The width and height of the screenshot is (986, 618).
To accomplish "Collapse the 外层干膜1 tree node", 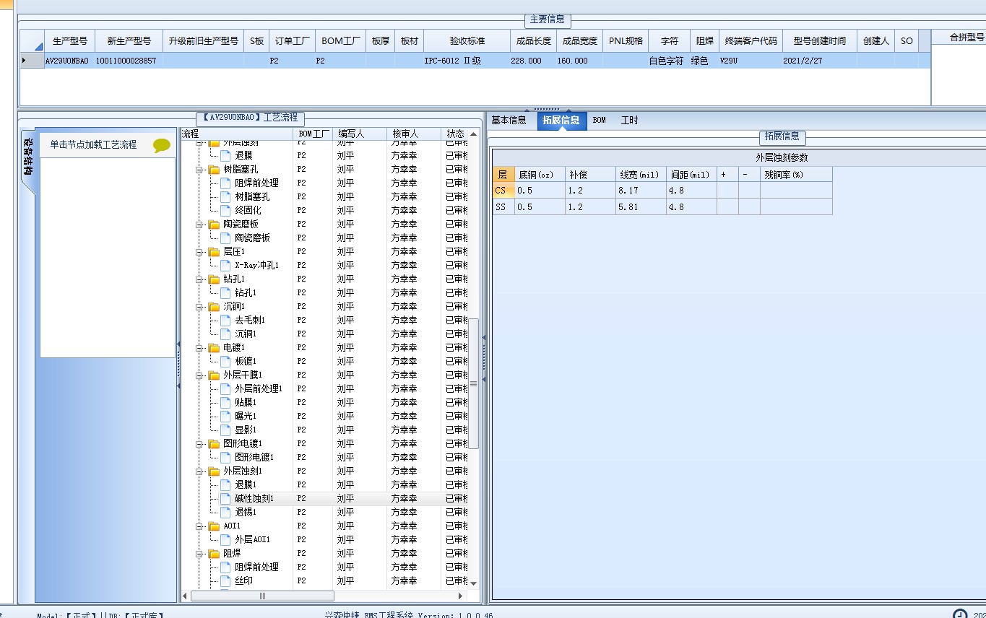I will [199, 375].
